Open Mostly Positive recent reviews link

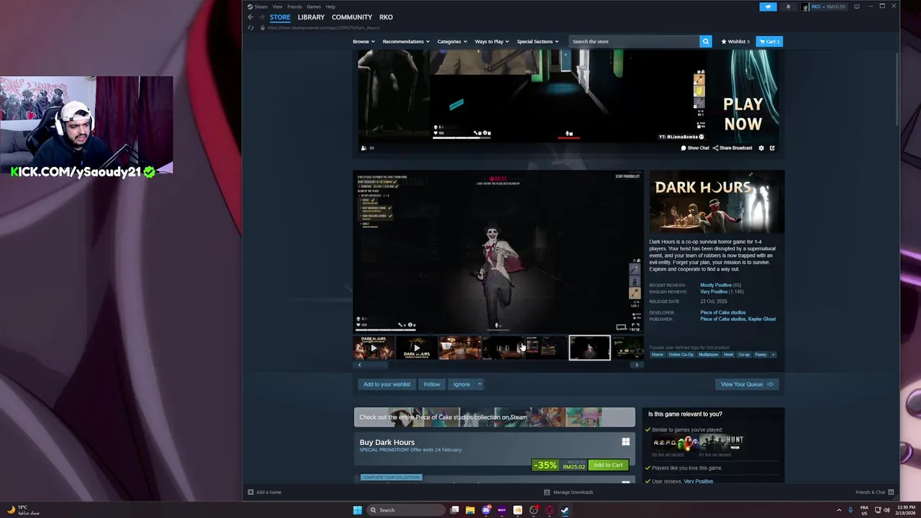pos(715,286)
